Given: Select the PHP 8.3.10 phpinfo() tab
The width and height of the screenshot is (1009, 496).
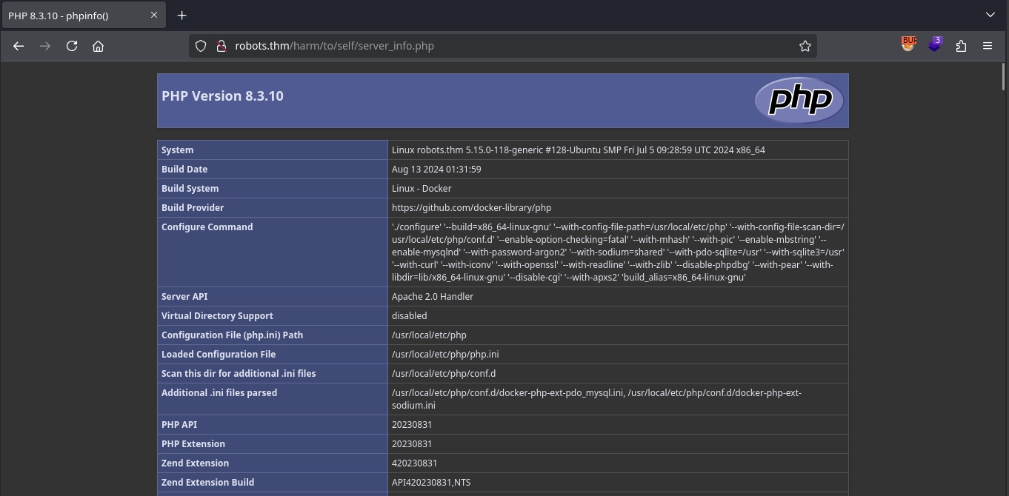Looking at the screenshot, I should (74, 16).
